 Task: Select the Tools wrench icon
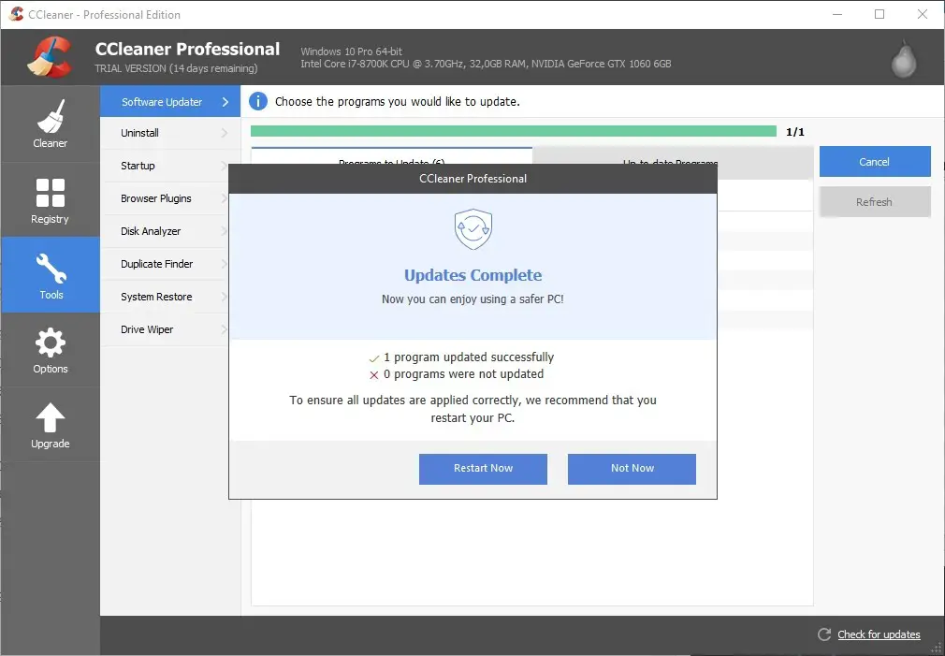(x=51, y=269)
